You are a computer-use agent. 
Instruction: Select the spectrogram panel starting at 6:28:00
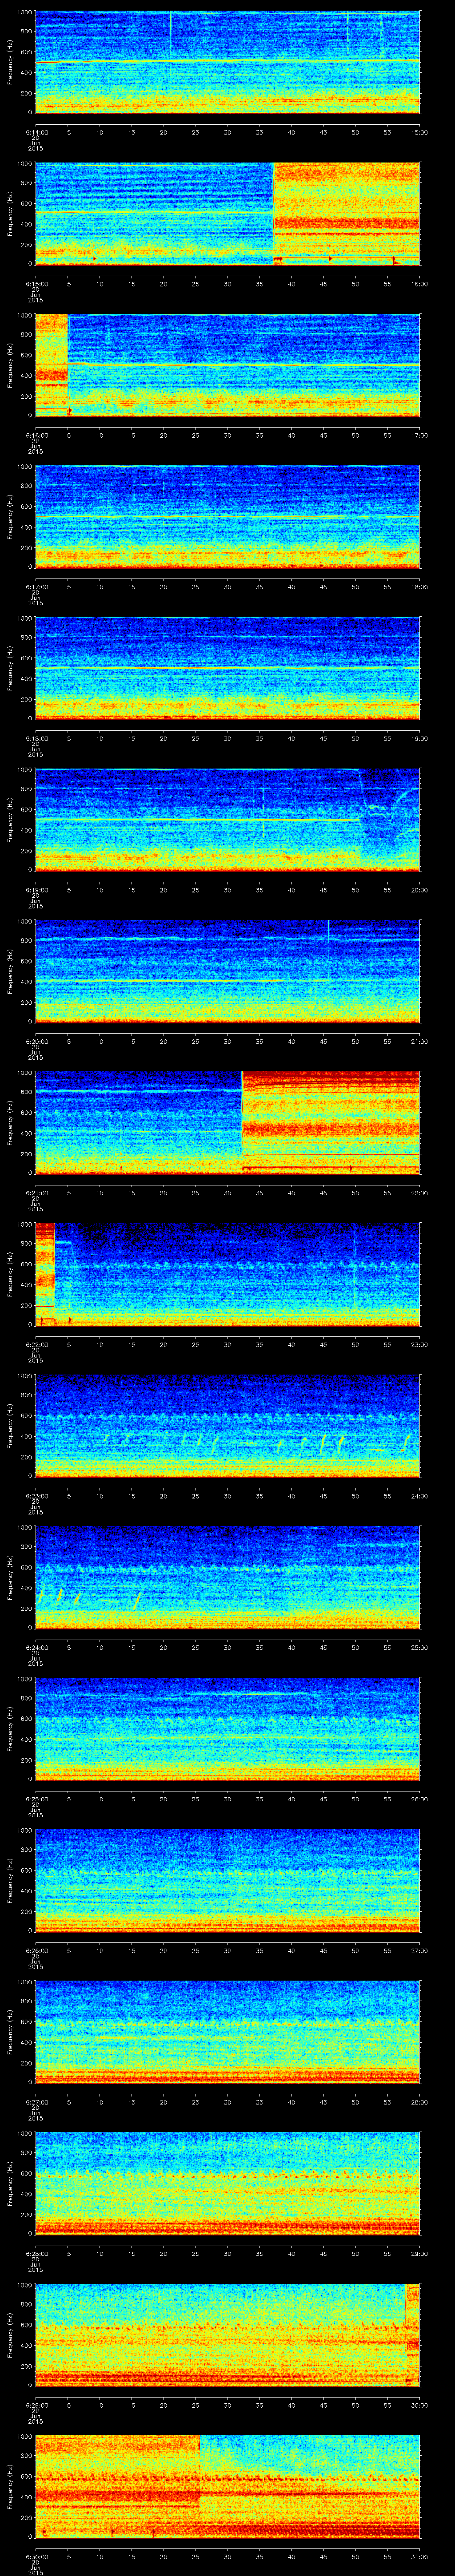(x=227, y=2183)
